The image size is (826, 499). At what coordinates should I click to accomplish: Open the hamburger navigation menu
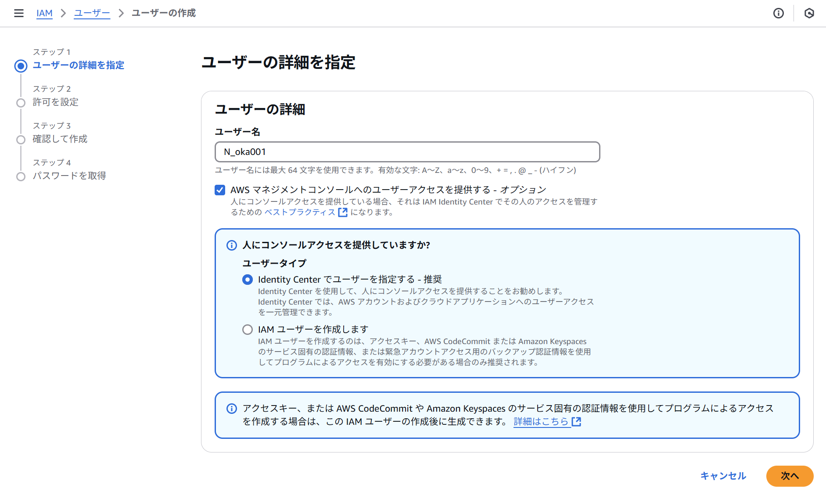click(x=19, y=13)
